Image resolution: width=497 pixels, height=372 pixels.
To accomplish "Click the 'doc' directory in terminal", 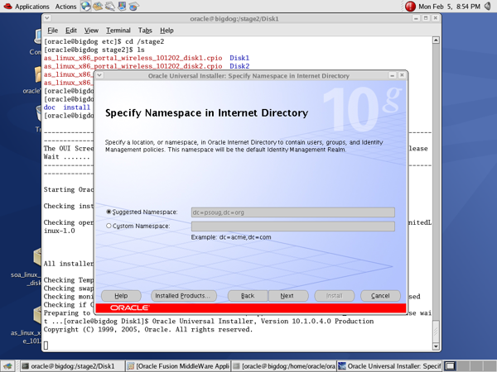I will [50, 107].
